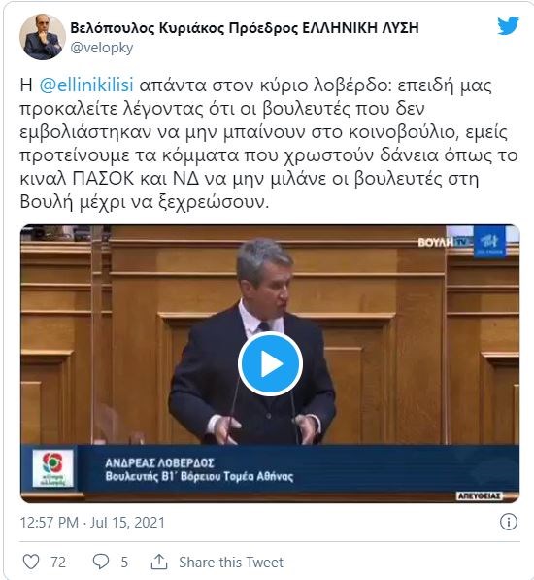Click the share upload arrow icon
Image resolution: width=534 pixels, height=580 pixels.
159,562
